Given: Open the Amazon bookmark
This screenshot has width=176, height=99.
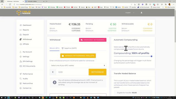Looking at the screenshot, I should pyautogui.click(x=82, y=7).
